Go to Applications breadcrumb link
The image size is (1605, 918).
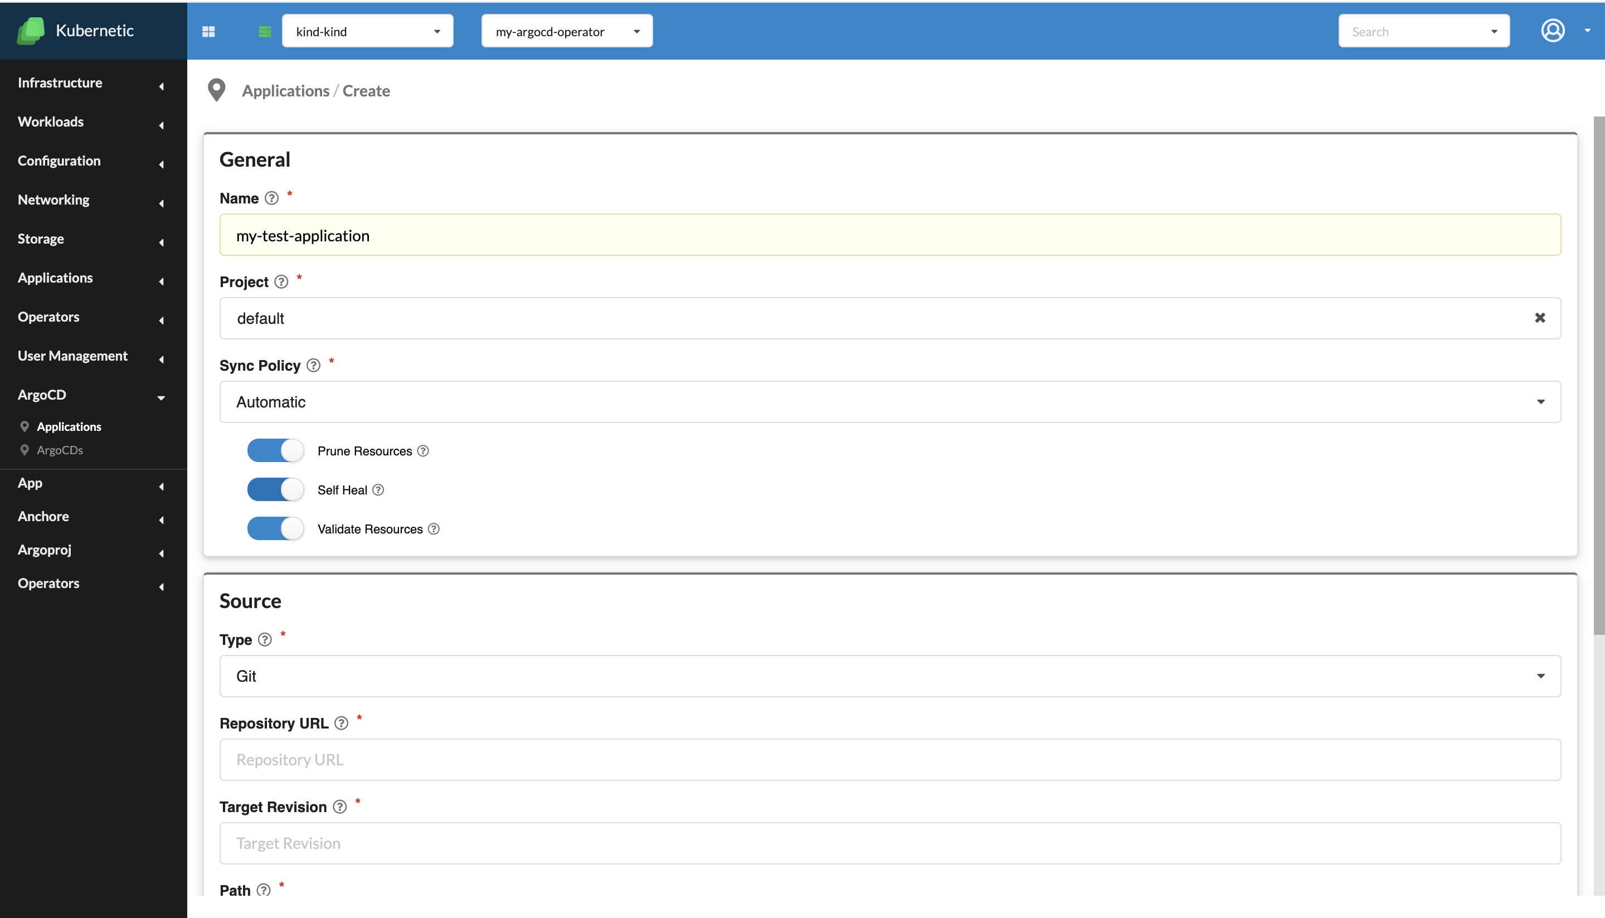285,91
